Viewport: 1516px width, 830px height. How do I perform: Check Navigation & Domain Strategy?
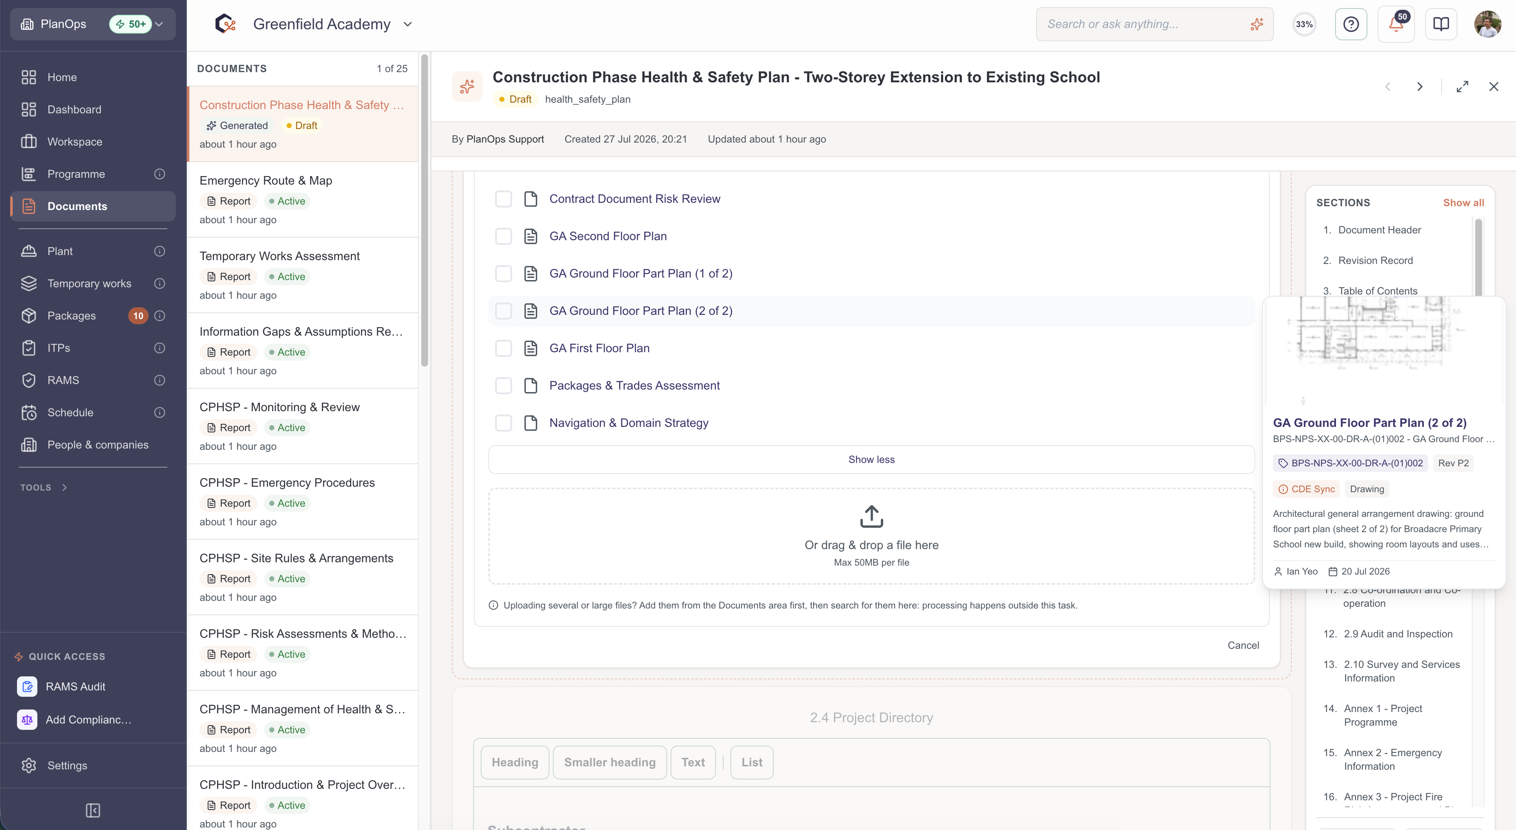(503, 423)
